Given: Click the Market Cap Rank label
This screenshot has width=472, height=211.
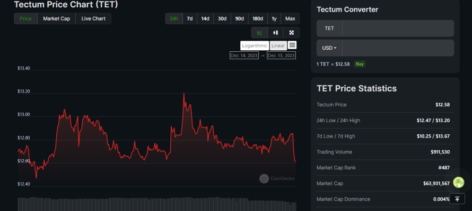Looking at the screenshot, I should coord(336,168).
